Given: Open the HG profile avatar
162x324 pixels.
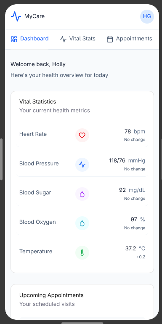Looking at the screenshot, I should coord(147,16).
